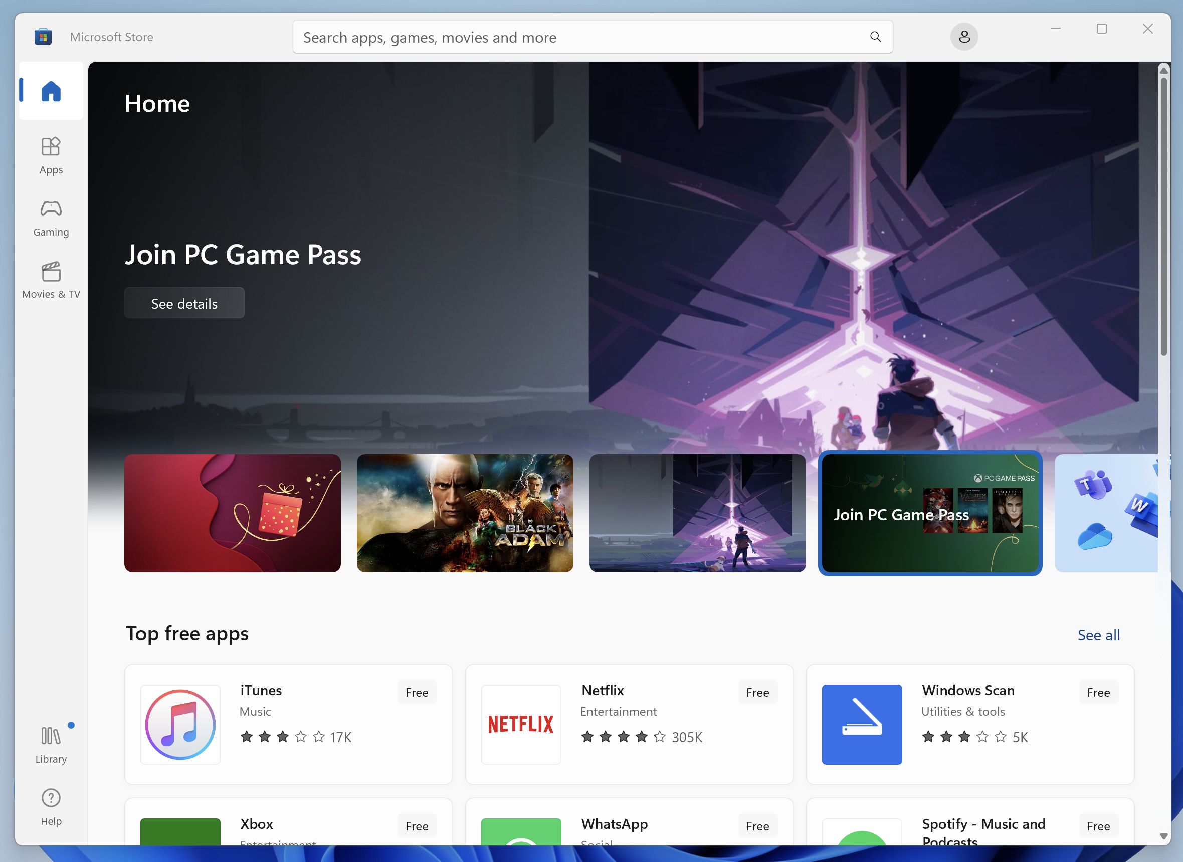Image resolution: width=1183 pixels, height=862 pixels.
Task: Open Help from the sidebar
Action: [x=50, y=806]
